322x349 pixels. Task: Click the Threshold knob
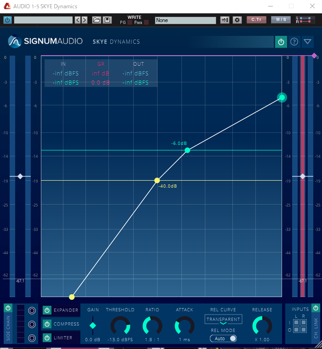click(x=120, y=326)
